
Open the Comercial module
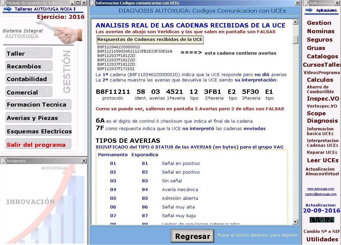[x=29, y=92]
